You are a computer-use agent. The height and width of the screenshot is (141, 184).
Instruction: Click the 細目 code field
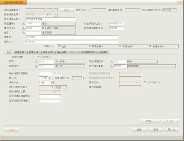[x=33, y=33]
